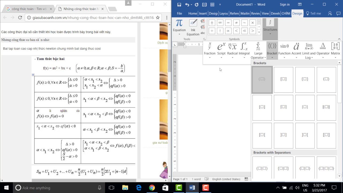343x193 pixels.
Task: Insert the tilde symbol
Action: (244, 23)
